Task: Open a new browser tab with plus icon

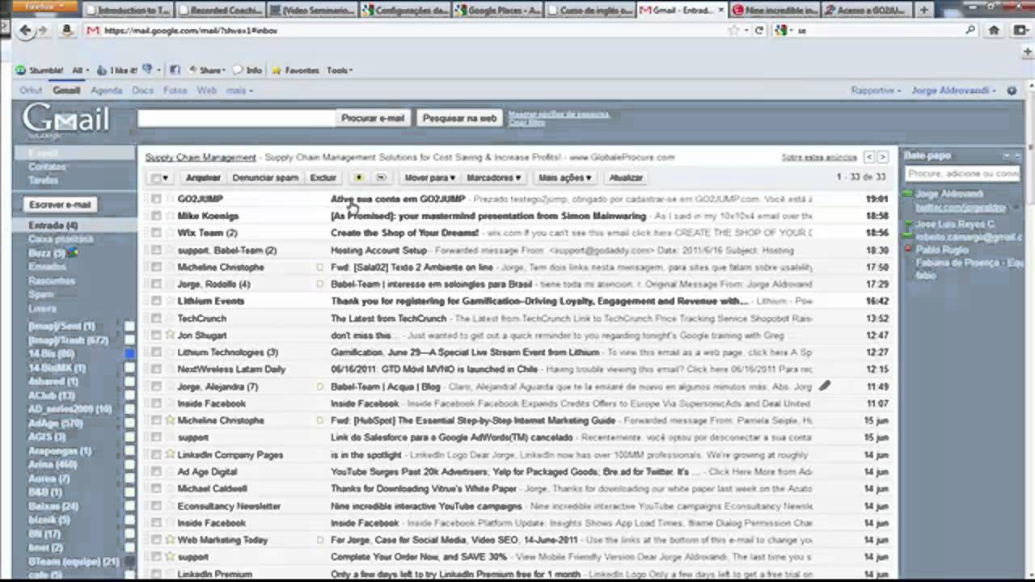Action: pos(924,11)
